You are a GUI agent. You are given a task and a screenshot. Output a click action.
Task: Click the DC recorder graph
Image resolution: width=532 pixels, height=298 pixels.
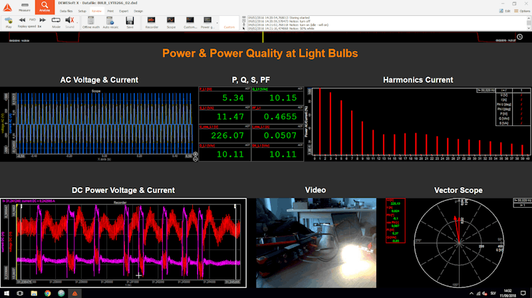(124, 243)
